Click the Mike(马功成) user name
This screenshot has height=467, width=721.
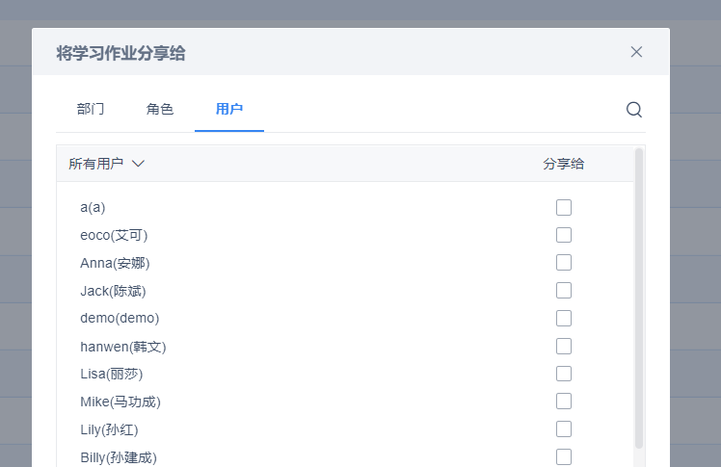(120, 402)
